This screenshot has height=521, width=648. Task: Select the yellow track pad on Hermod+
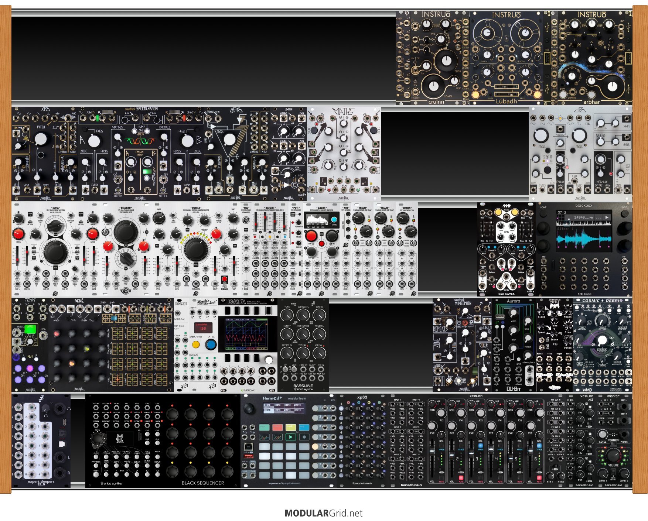point(291,427)
